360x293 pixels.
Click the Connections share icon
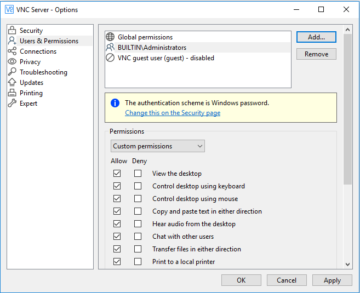pyautogui.click(x=12, y=51)
